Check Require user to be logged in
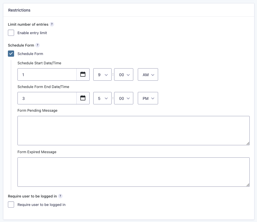The height and width of the screenshot is (222, 257). point(11,205)
